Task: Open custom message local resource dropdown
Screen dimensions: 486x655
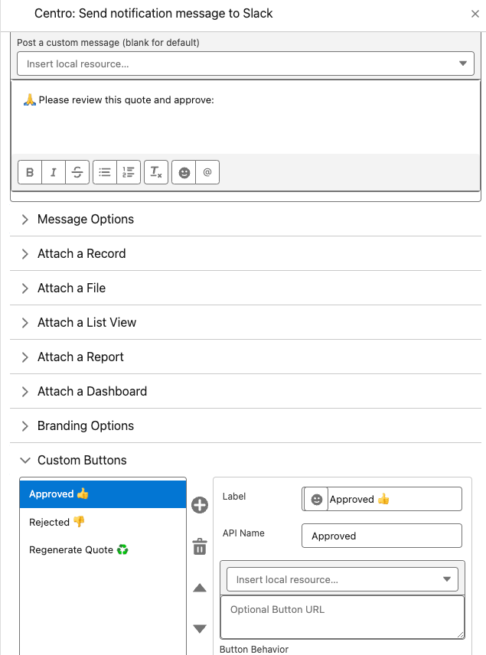Action: (245, 64)
